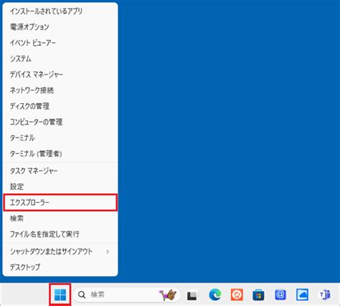
Task: Open ターミナル (管理者)
Action: pyautogui.click(x=60, y=153)
